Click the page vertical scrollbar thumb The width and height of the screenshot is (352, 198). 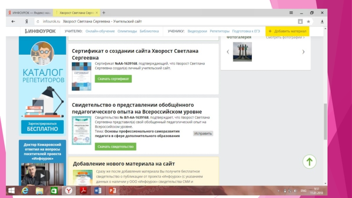pyautogui.click(x=325, y=122)
